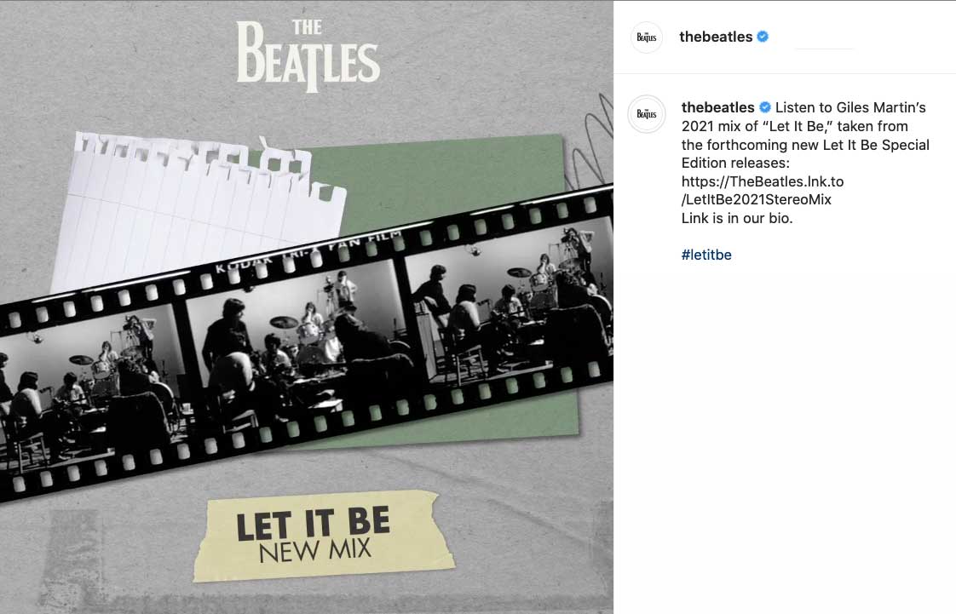This screenshot has height=614, width=956.
Task: Click the Let It Be New Mix tape label
Action: point(324,536)
